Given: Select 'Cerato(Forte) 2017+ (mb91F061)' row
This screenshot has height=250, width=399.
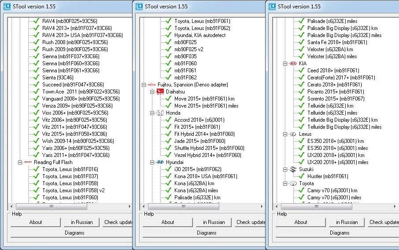Looking at the screenshot, I should (x=341, y=78).
